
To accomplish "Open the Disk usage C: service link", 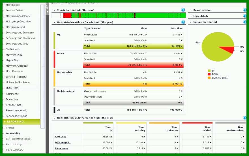I will click(x=63, y=142).
